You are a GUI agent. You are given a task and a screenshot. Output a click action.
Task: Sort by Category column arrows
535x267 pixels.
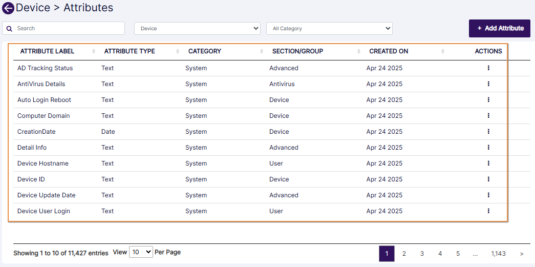[262, 51]
